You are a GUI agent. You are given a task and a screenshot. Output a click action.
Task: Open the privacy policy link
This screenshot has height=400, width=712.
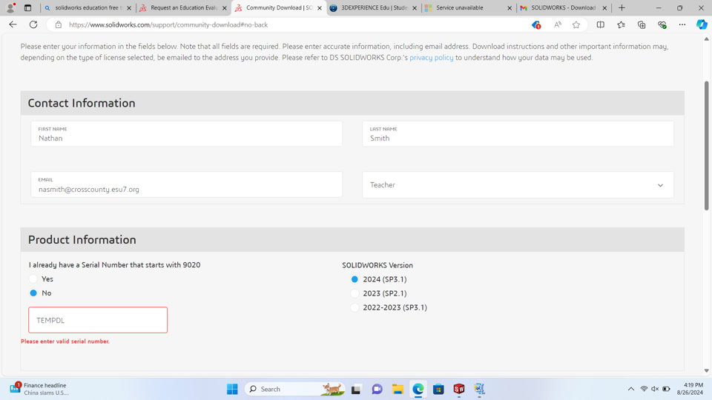click(x=432, y=58)
